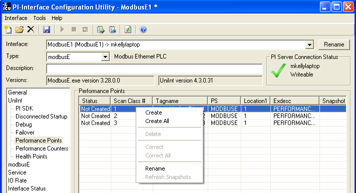
Task: Select General in the left tree
Action: coord(18,92)
